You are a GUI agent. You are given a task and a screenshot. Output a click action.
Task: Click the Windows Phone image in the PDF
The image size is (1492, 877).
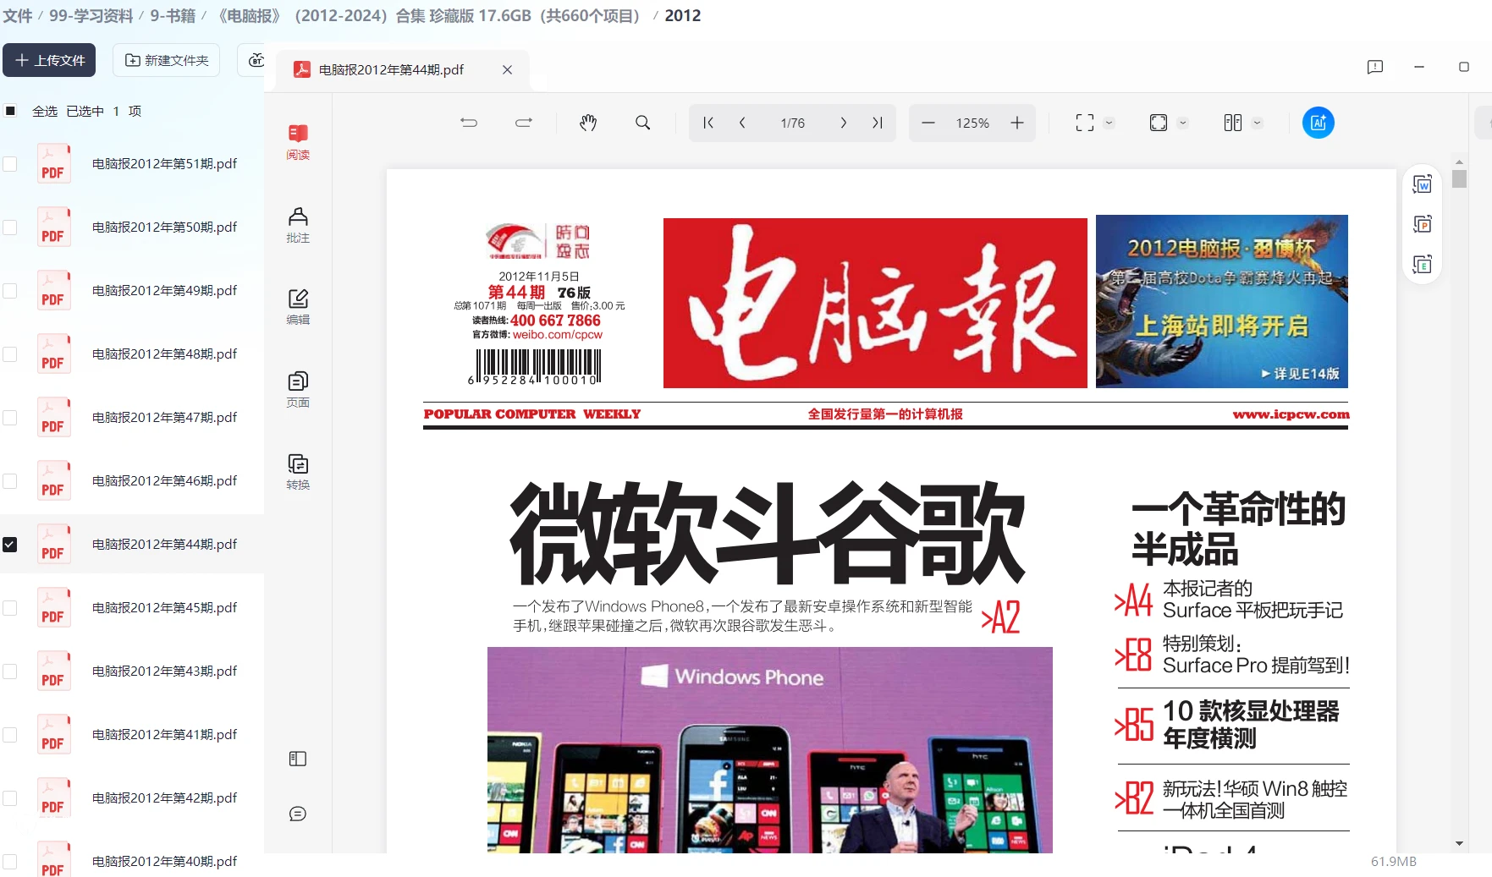(770, 750)
